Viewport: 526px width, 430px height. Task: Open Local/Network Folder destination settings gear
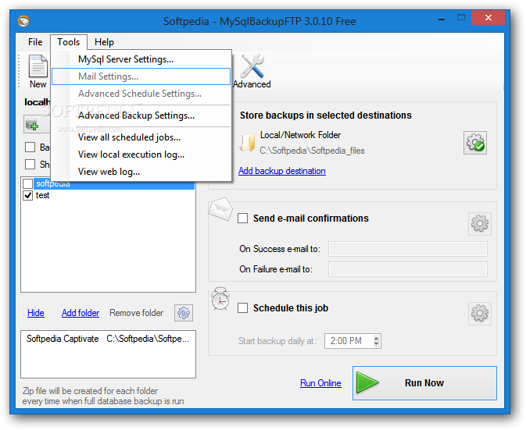[x=475, y=143]
